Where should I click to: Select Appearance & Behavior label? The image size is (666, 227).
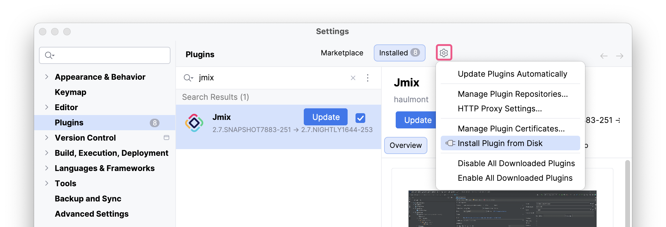point(100,77)
